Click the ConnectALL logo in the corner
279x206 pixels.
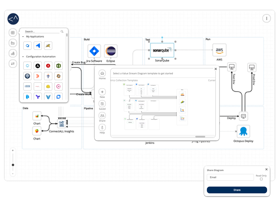click(13, 19)
